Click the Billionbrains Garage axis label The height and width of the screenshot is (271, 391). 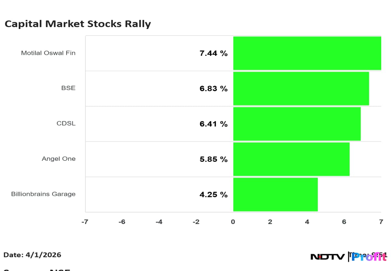(x=43, y=194)
